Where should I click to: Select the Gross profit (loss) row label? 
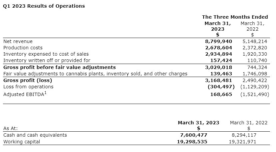28,80
